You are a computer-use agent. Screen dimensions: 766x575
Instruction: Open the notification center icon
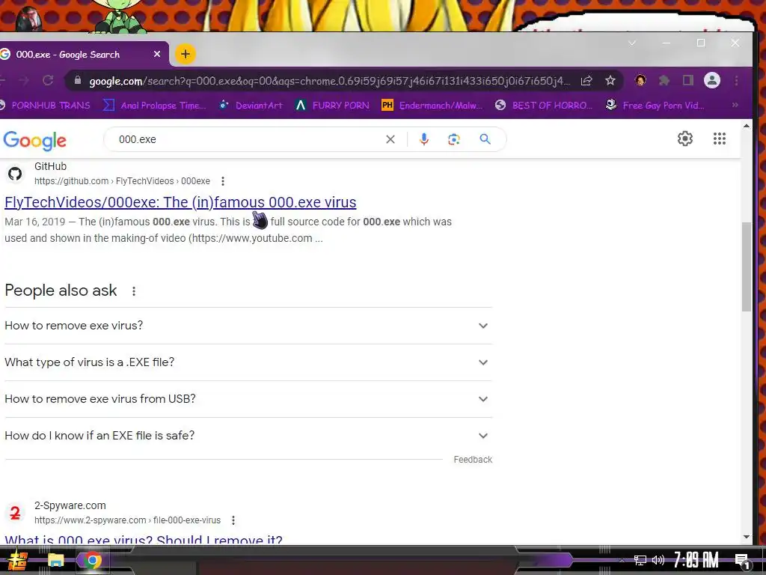(x=741, y=561)
